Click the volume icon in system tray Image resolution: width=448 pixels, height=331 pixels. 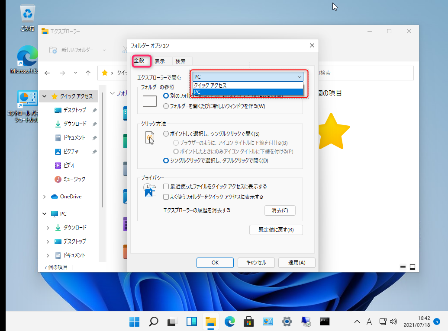click(393, 321)
